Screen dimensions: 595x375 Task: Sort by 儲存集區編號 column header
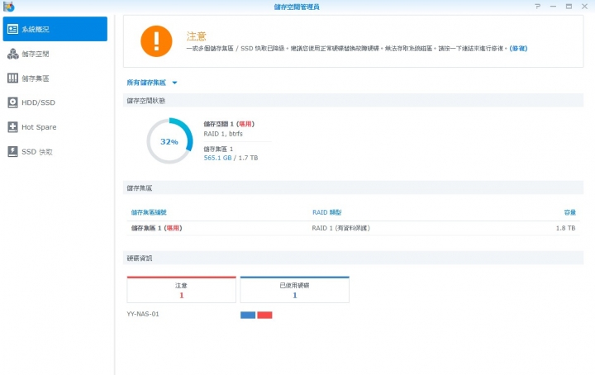coord(149,212)
